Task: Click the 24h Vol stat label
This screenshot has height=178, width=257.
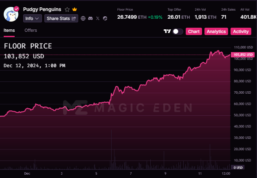Action: (200, 9)
